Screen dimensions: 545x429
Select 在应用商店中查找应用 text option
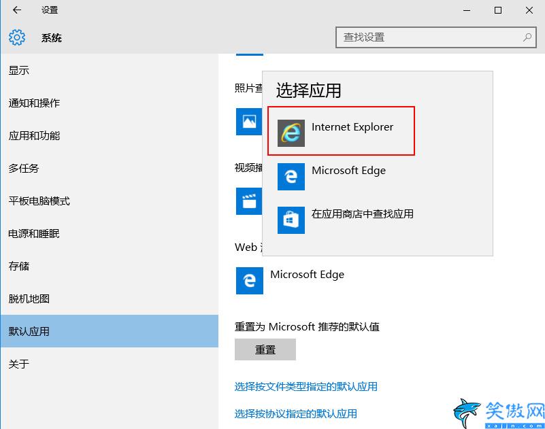pyautogui.click(x=363, y=214)
